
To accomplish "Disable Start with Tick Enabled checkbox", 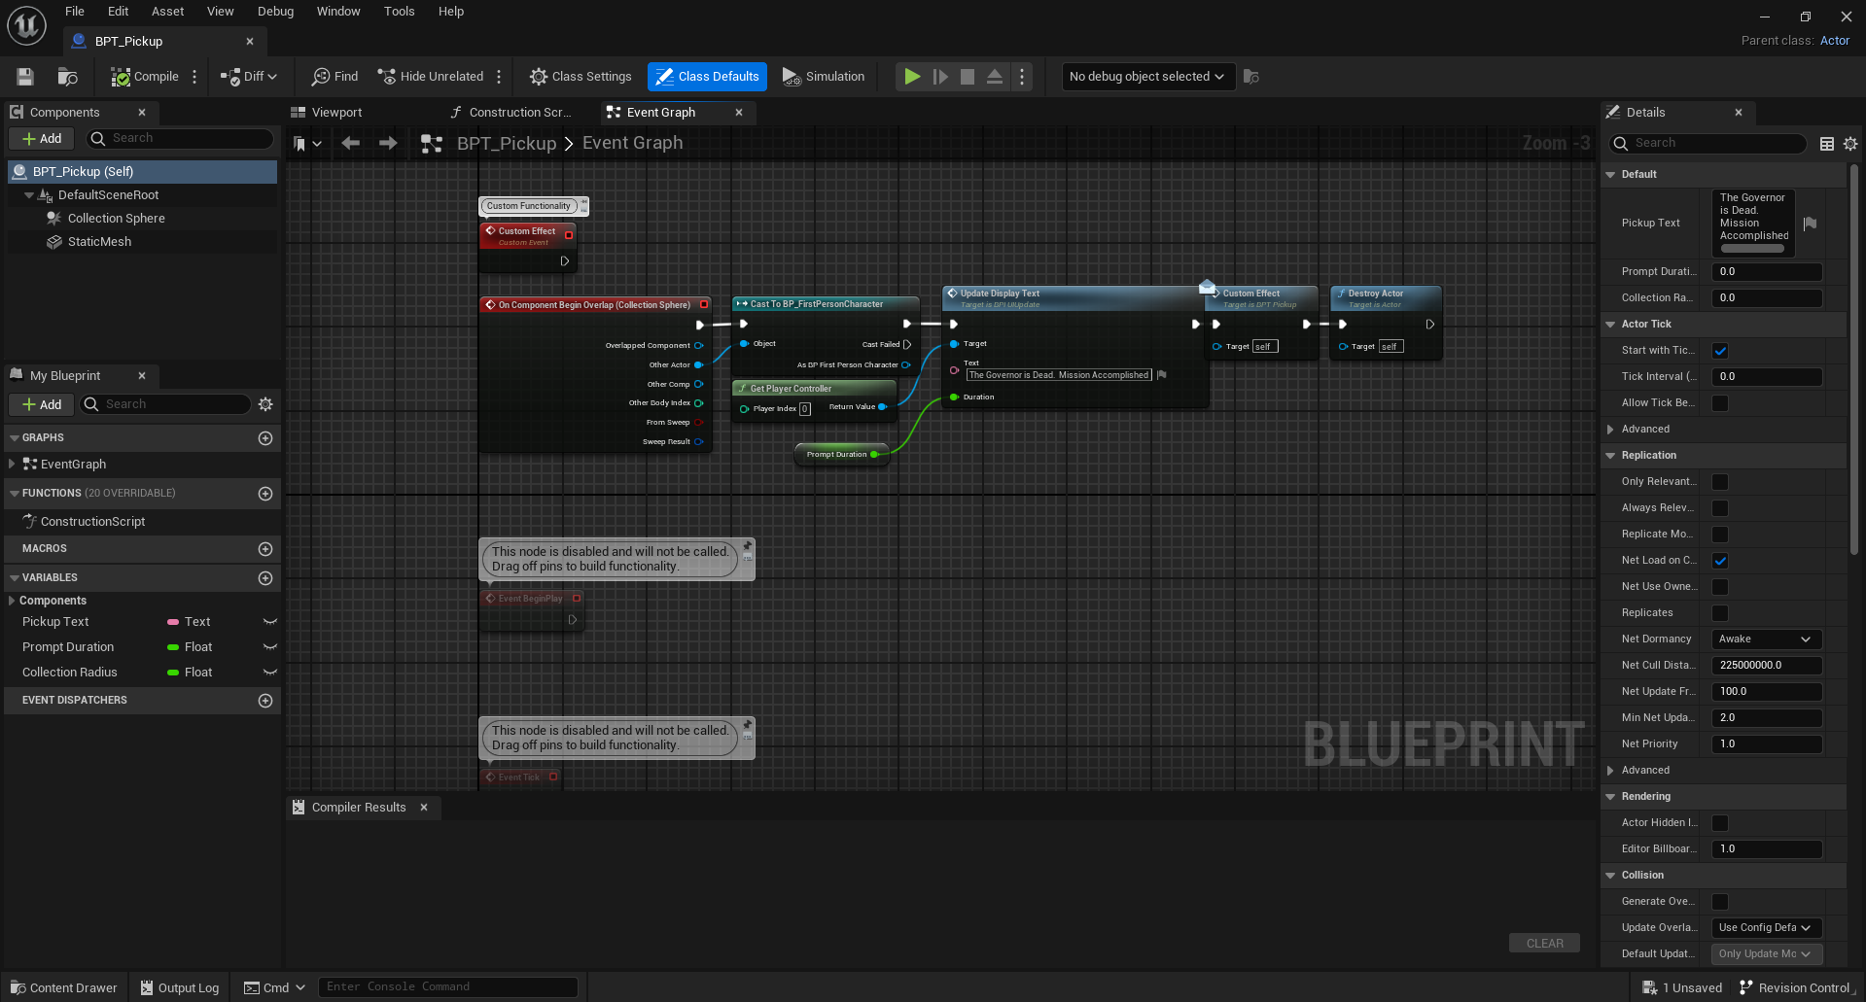I will (x=1719, y=351).
